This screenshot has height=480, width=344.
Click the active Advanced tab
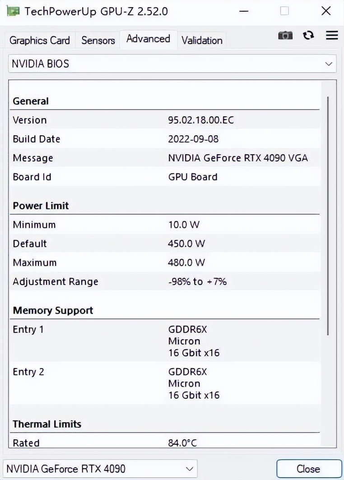click(x=148, y=39)
